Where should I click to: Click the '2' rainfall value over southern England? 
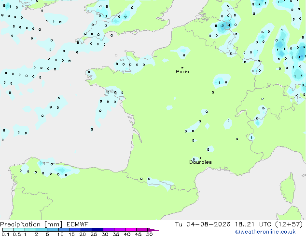[x=125, y=17]
